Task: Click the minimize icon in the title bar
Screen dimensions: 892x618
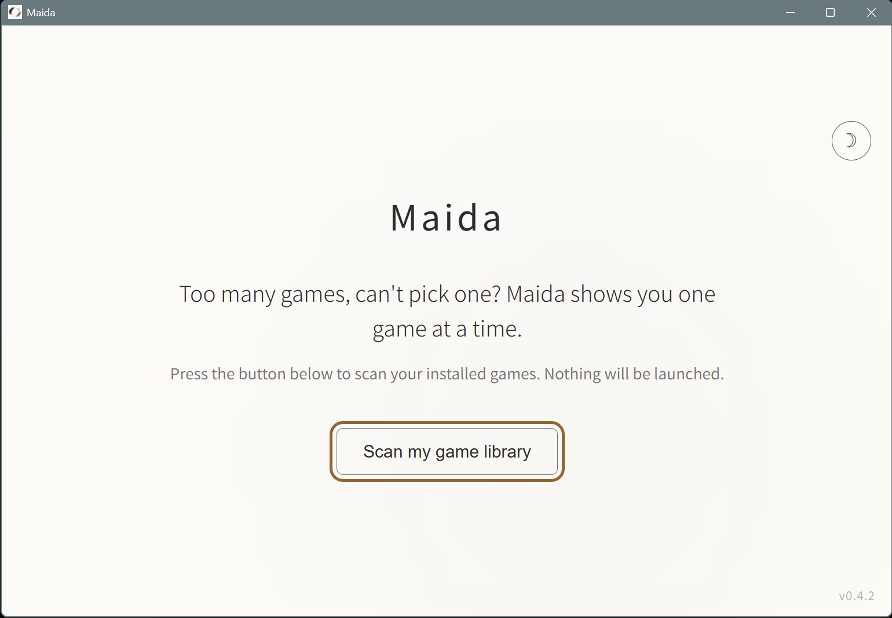Action: (790, 12)
